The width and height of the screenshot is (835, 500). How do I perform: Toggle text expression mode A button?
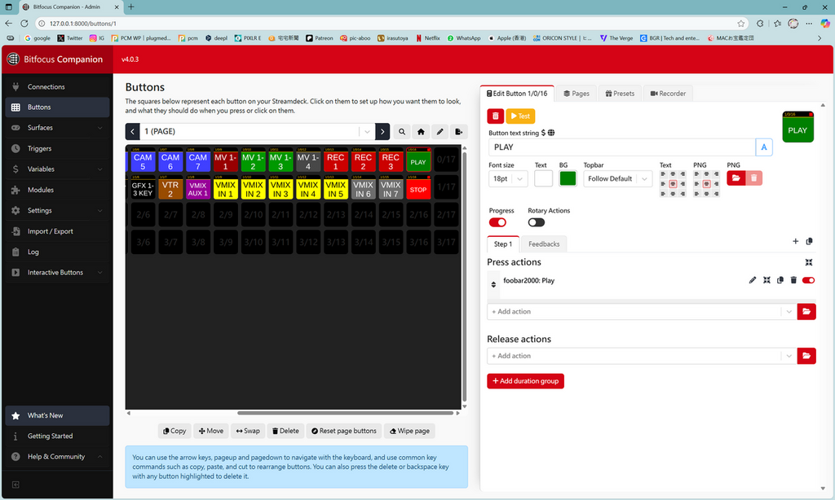(763, 147)
